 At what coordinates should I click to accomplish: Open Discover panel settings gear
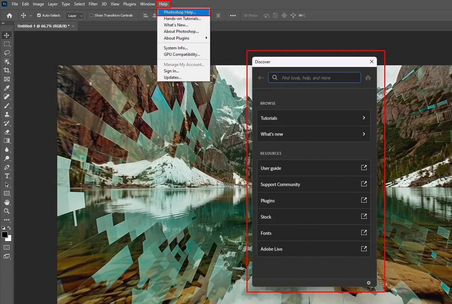click(x=369, y=283)
